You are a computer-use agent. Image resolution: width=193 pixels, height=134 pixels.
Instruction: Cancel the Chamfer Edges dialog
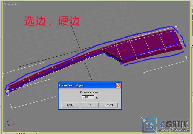click(109, 105)
